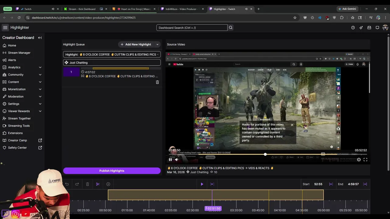This screenshot has height=219, width=390.
Task: Mute the source video volume
Action: point(176,159)
